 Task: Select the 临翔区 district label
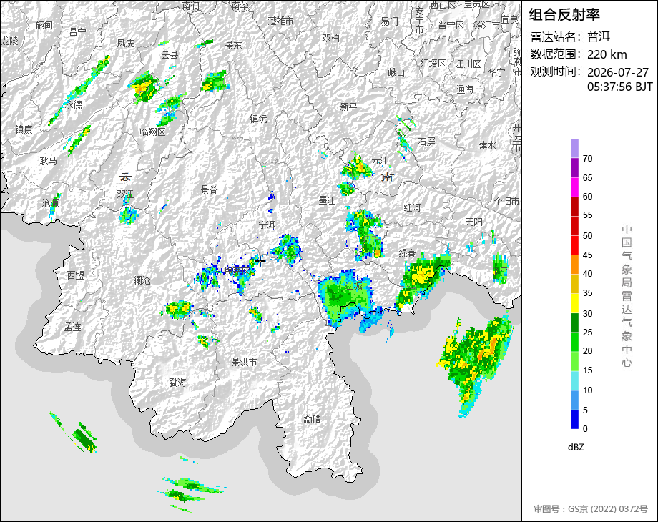(153, 132)
